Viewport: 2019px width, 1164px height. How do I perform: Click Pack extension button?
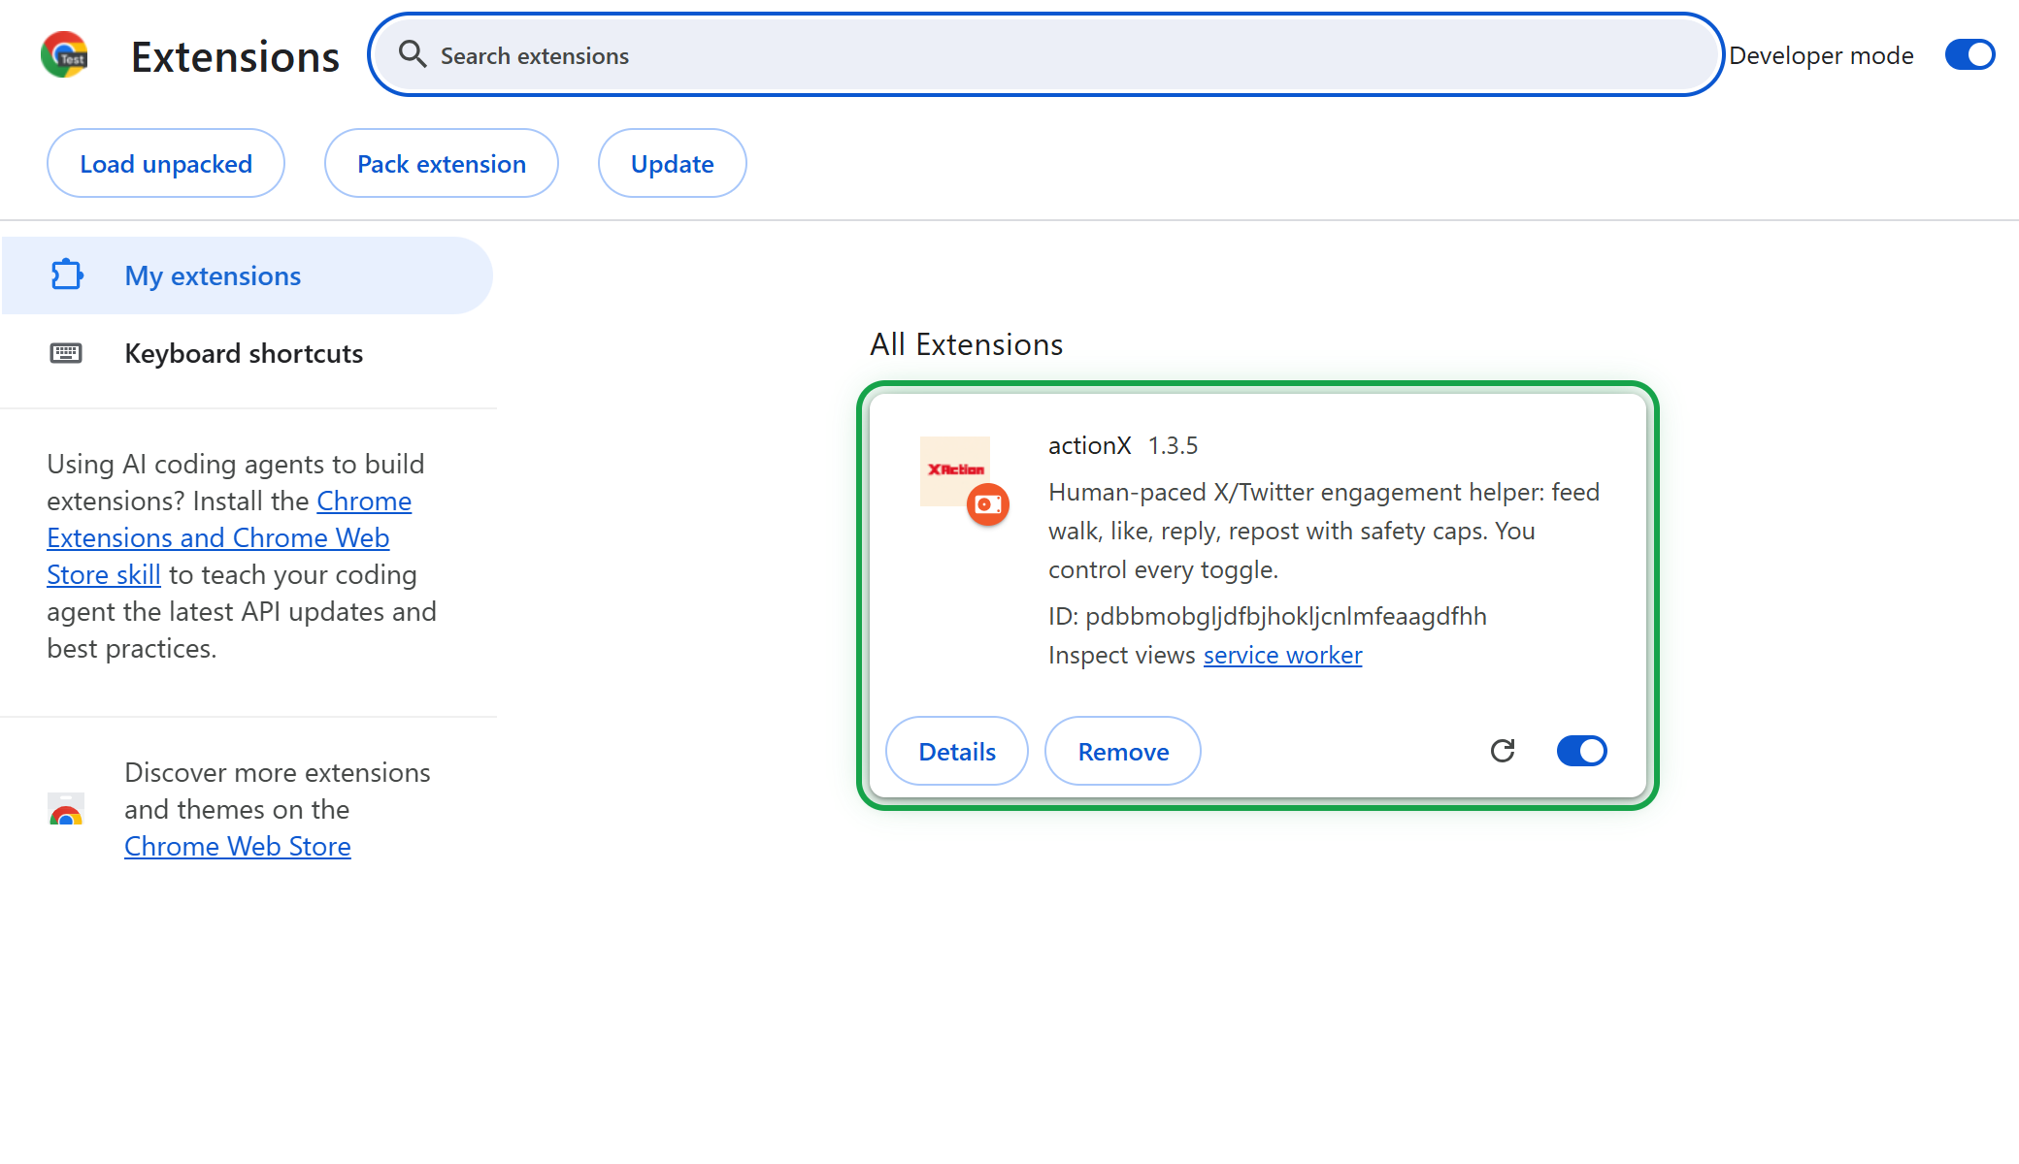click(x=442, y=163)
